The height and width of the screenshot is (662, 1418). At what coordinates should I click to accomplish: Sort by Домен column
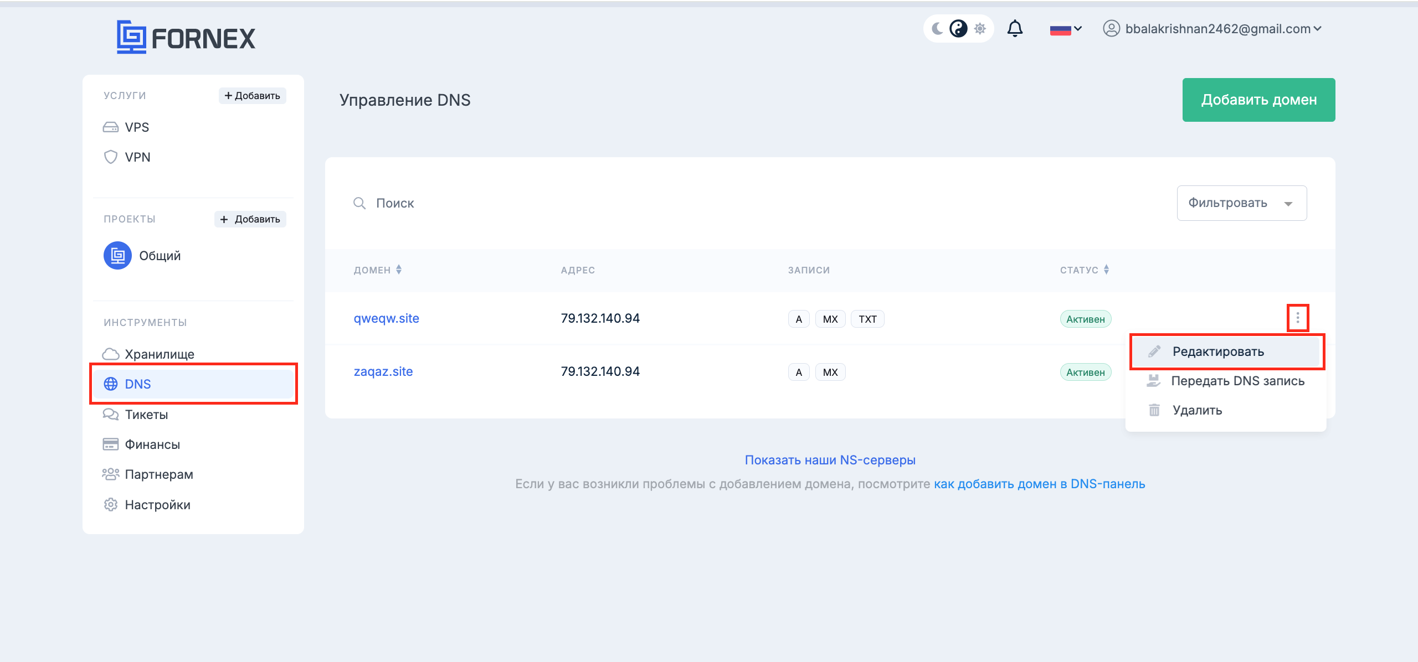coord(378,270)
